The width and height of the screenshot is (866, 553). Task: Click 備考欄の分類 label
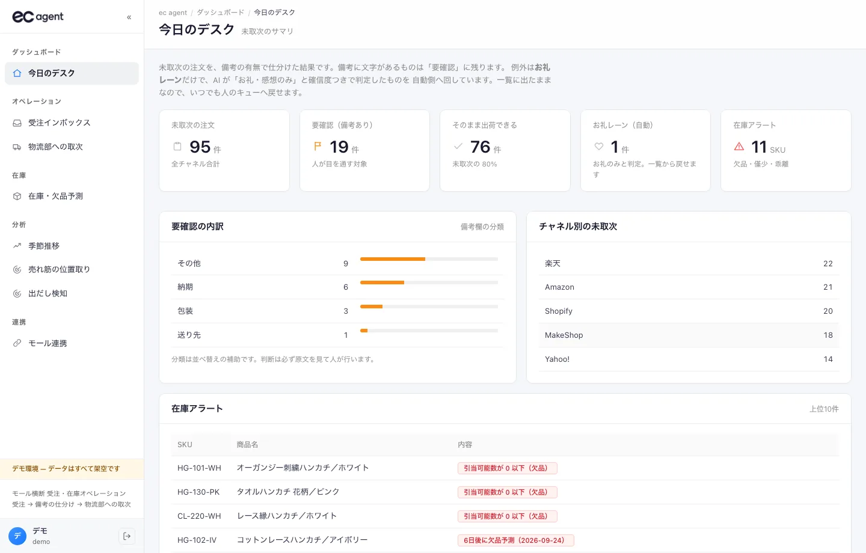pyautogui.click(x=482, y=227)
